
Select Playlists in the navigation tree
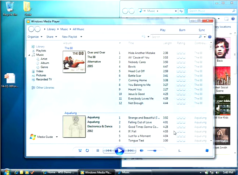coord(41,51)
